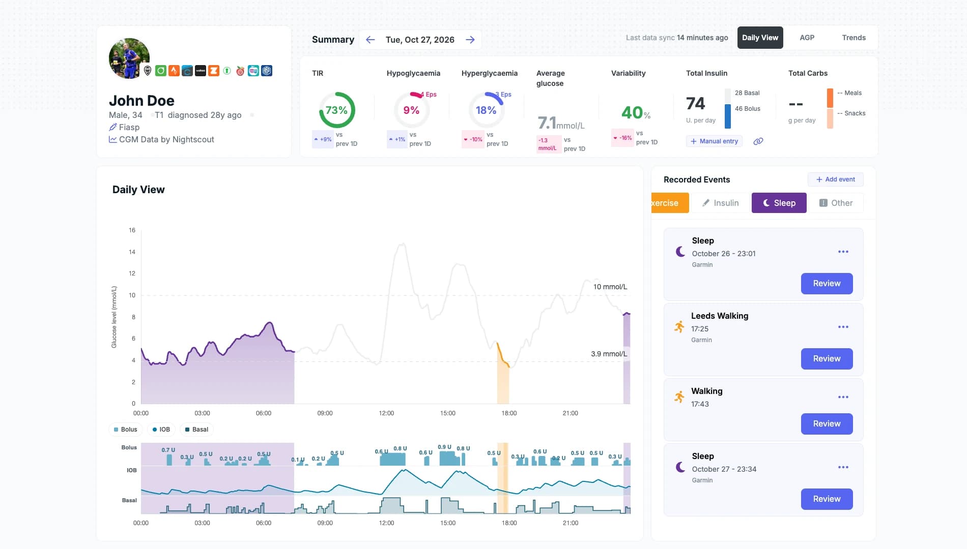This screenshot has width=967, height=549.
Task: Open the more options menu for the October 27 Sleep event
Action: pos(843,467)
